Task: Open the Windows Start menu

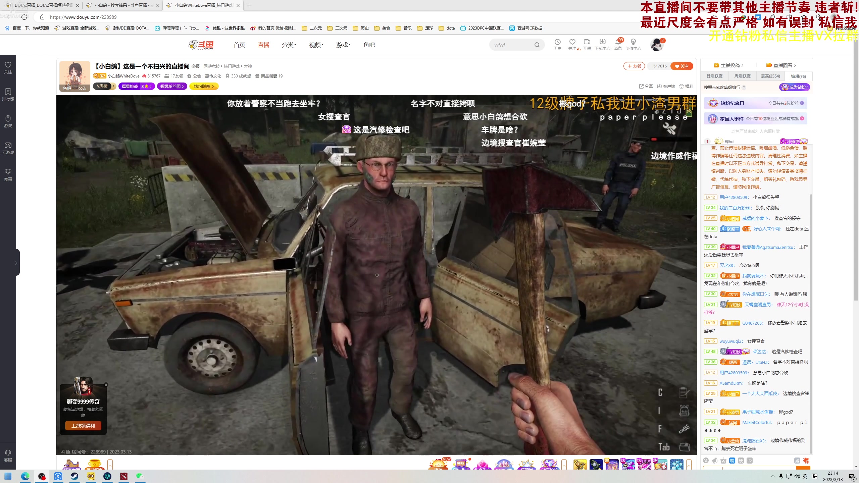Action: click(x=8, y=476)
